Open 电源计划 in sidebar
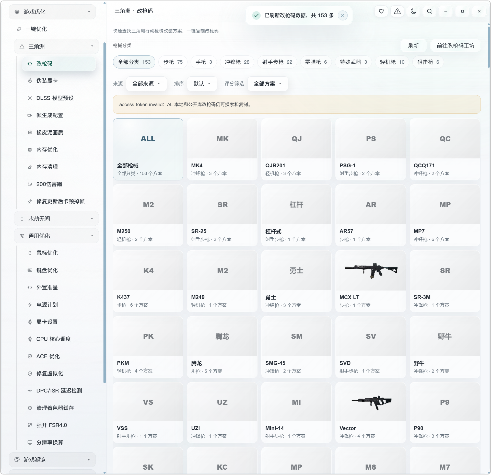 pos(59,305)
